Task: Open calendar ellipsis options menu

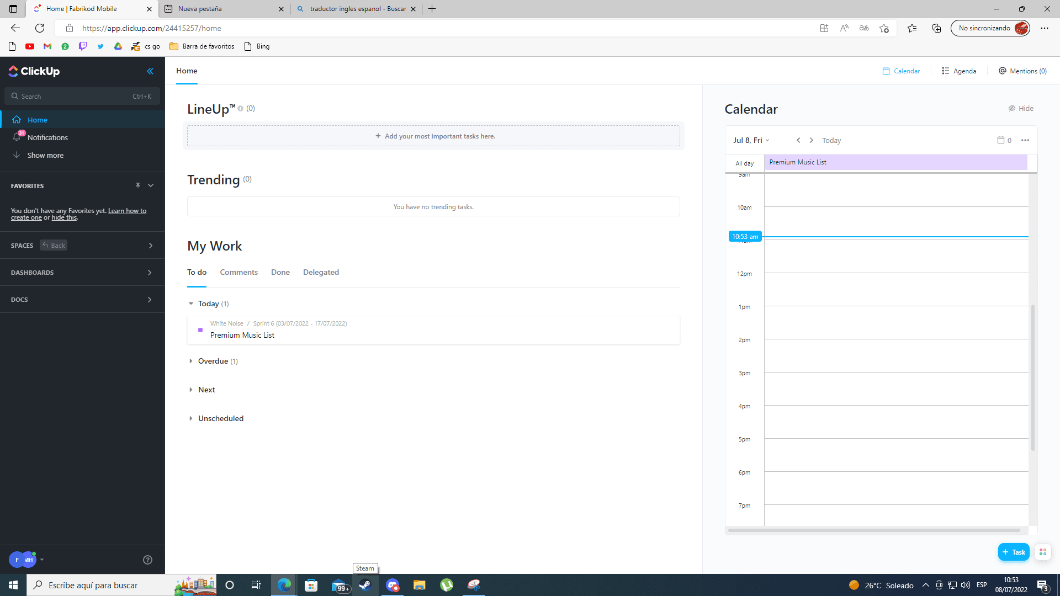Action: coord(1025,140)
